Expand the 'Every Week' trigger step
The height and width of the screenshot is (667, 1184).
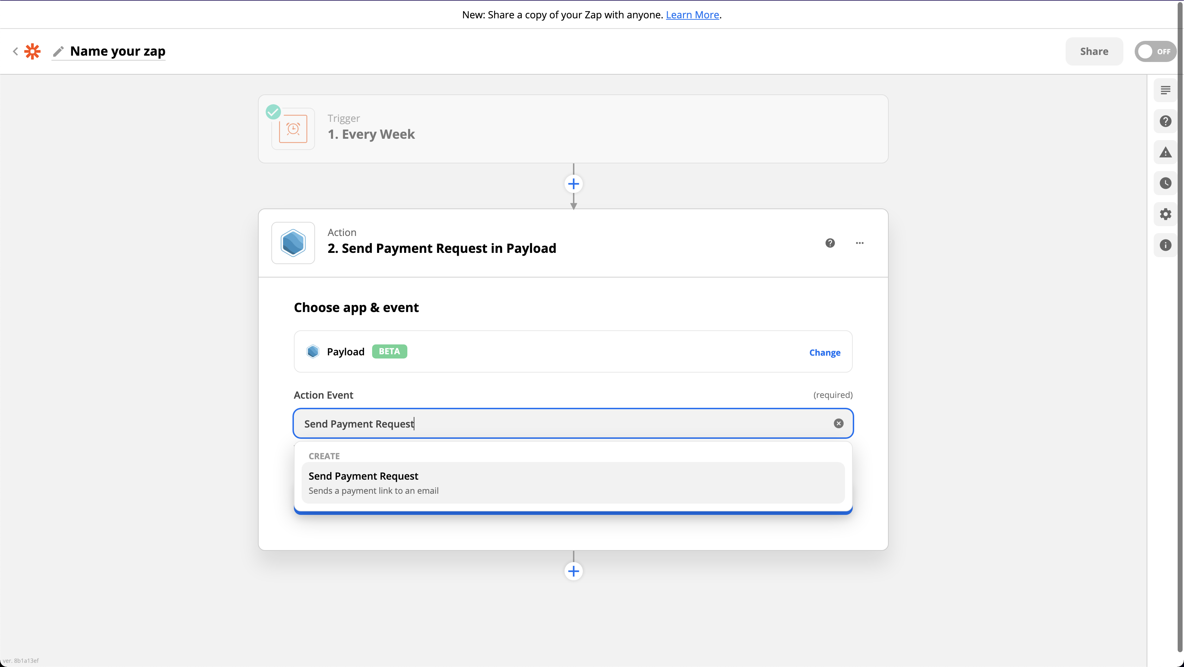[x=573, y=129]
